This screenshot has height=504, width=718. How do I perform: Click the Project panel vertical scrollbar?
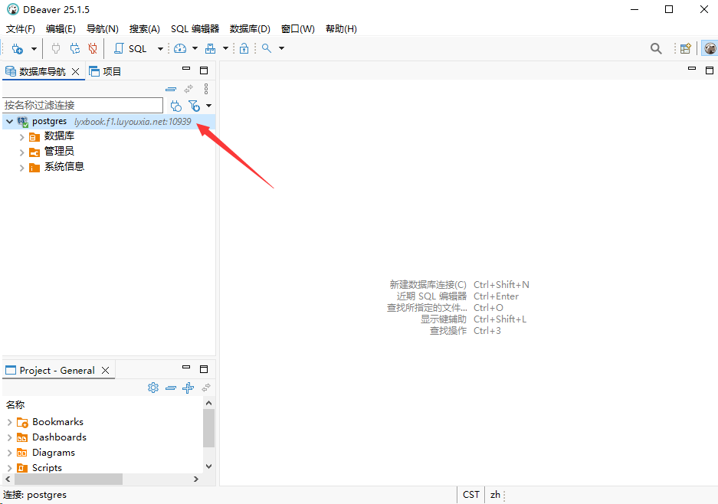[208, 427]
